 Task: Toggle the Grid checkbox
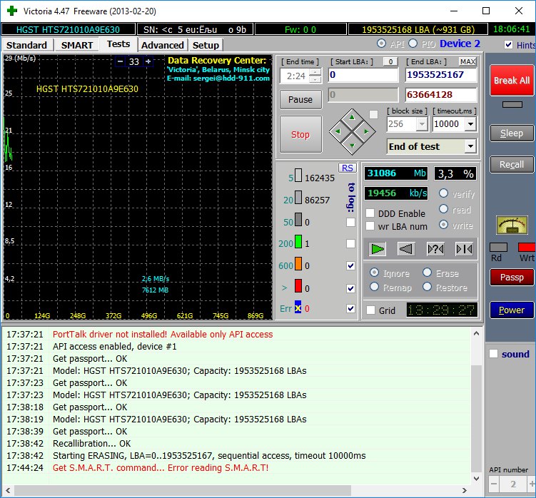[370, 310]
